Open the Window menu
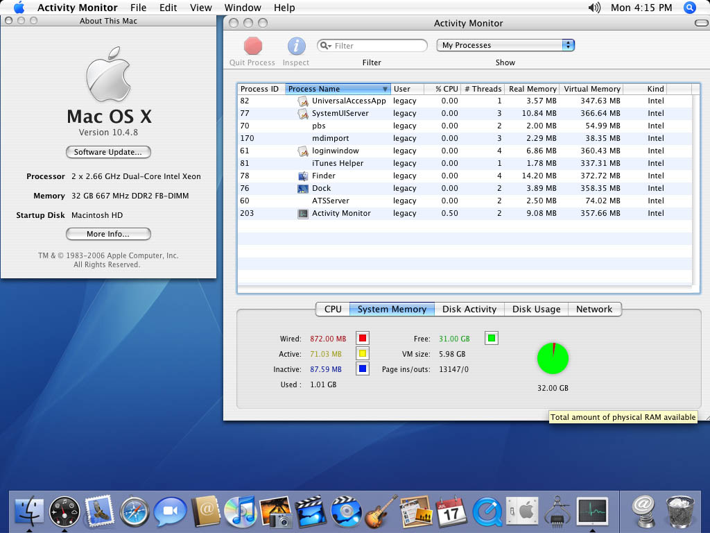 click(x=243, y=8)
